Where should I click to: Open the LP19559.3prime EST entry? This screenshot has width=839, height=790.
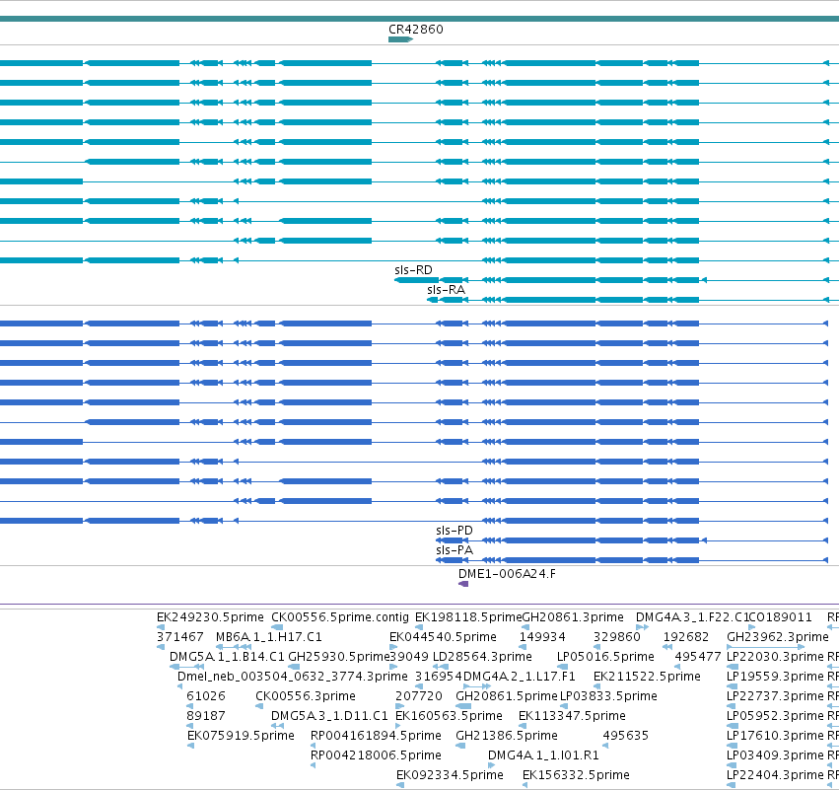[775, 677]
